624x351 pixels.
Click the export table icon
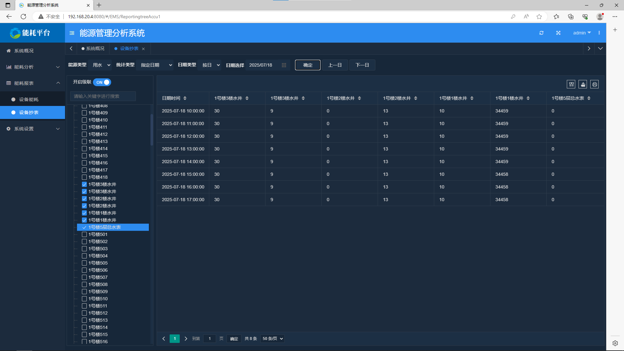click(x=583, y=84)
